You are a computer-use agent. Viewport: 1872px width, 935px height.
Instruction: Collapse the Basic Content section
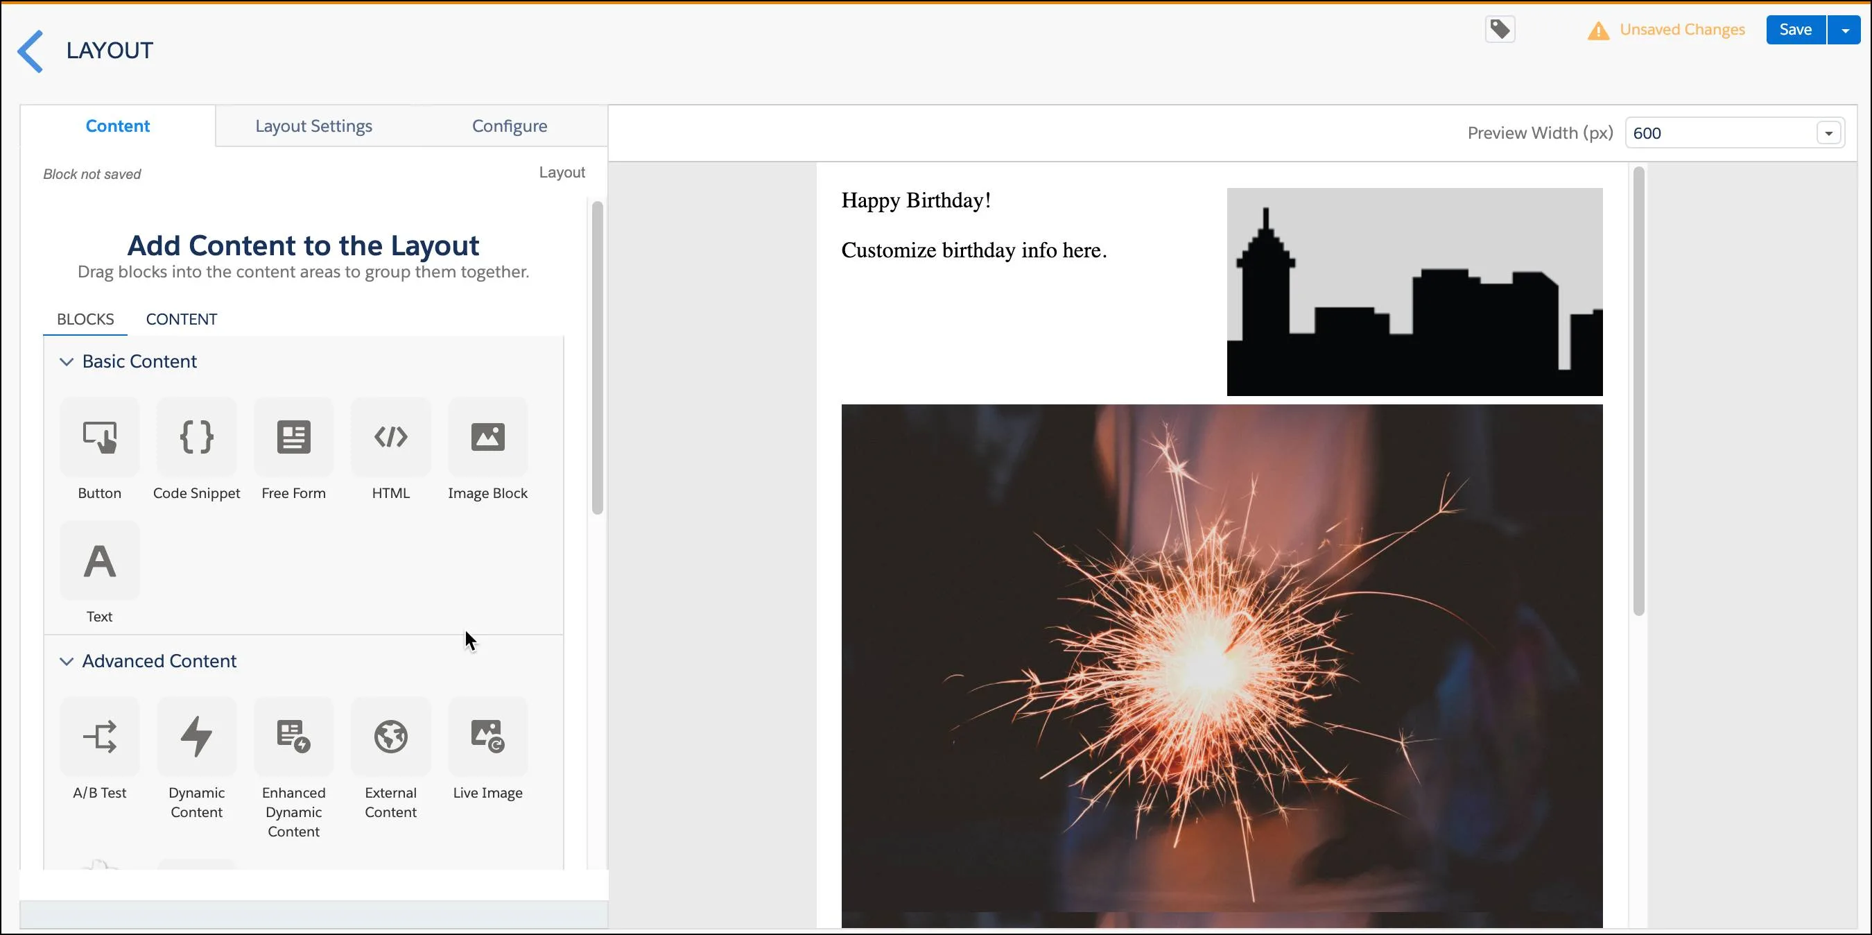[67, 361]
